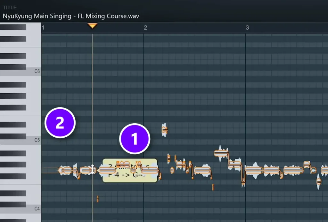This screenshot has height=222, width=328.
Task: Jump to bar 2 in the timeline ruler
Action: click(x=145, y=27)
